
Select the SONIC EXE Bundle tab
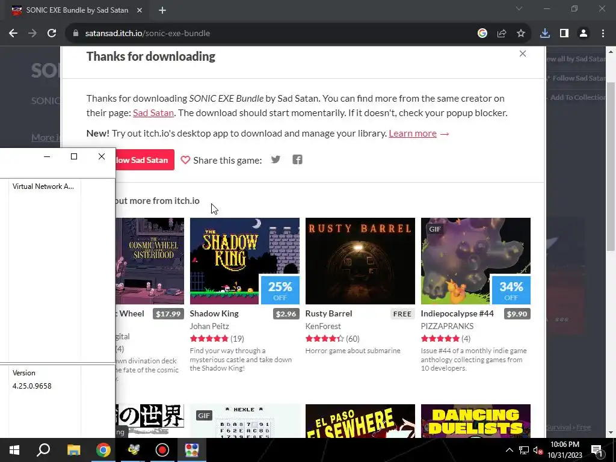[77, 10]
